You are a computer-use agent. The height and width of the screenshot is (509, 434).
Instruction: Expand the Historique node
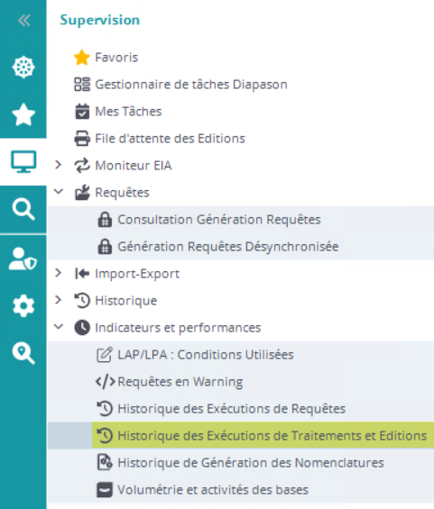pyautogui.click(x=58, y=300)
